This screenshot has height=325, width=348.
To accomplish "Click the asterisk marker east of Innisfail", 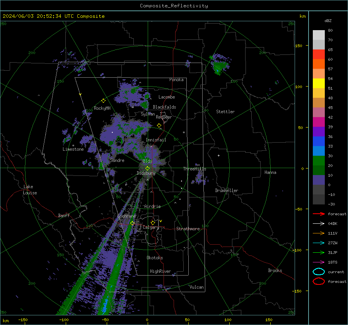I will click(184, 133).
